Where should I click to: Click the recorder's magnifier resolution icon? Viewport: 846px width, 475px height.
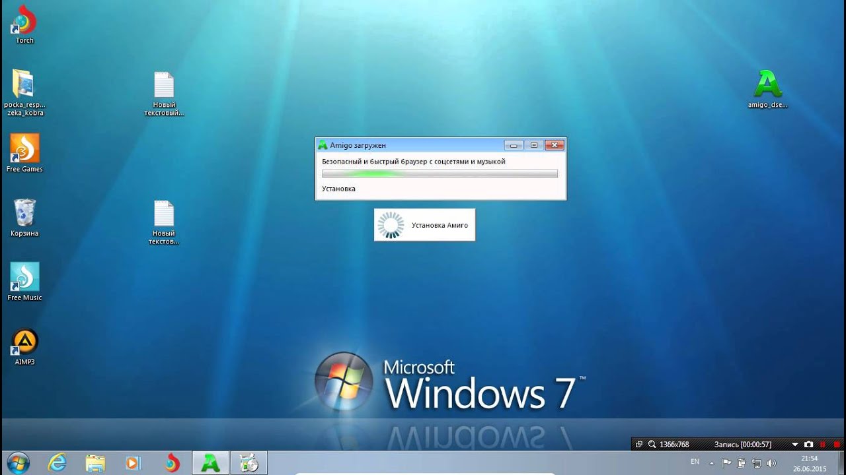point(652,445)
